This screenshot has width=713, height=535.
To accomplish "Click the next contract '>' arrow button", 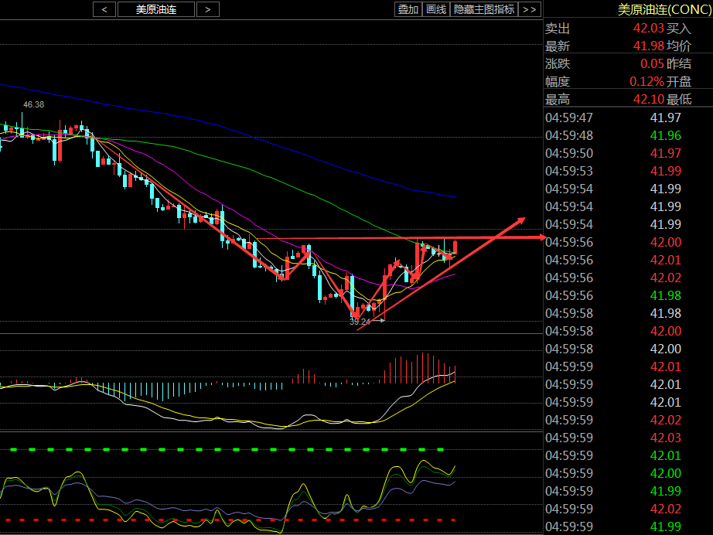I will [x=207, y=9].
